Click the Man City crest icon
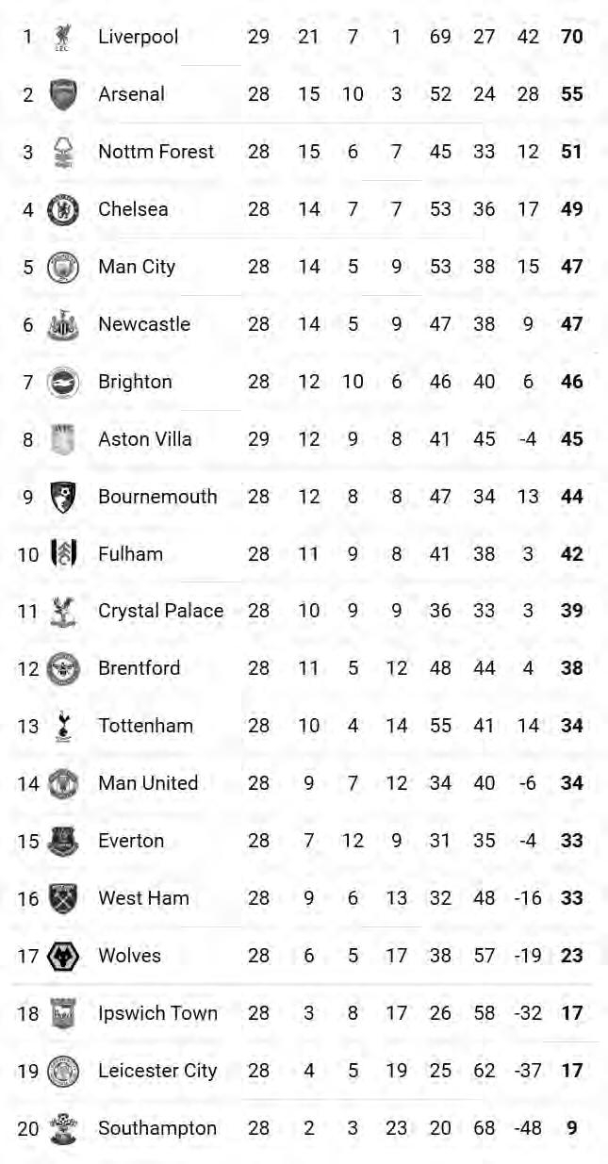The width and height of the screenshot is (608, 1164). (x=63, y=267)
